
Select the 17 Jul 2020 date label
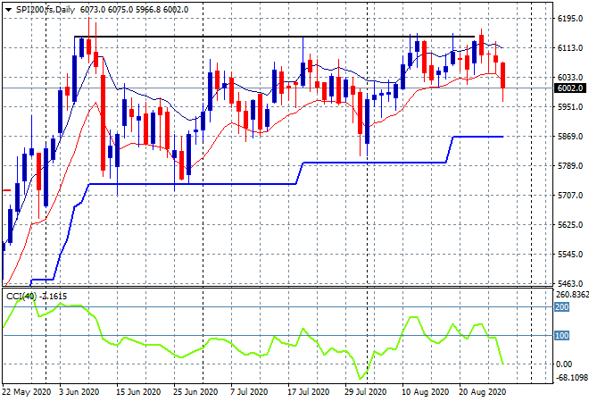tap(309, 392)
